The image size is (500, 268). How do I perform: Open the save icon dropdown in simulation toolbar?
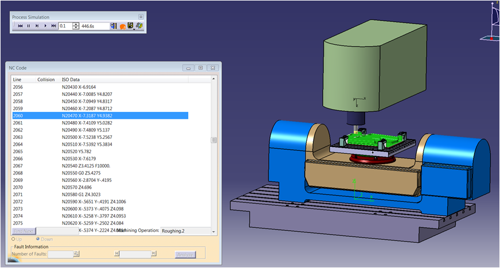pyautogui.click(x=134, y=28)
